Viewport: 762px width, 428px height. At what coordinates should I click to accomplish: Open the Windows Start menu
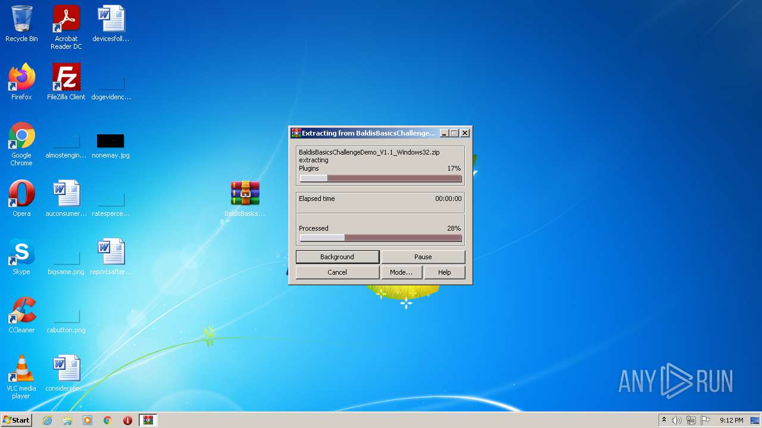click(16, 420)
